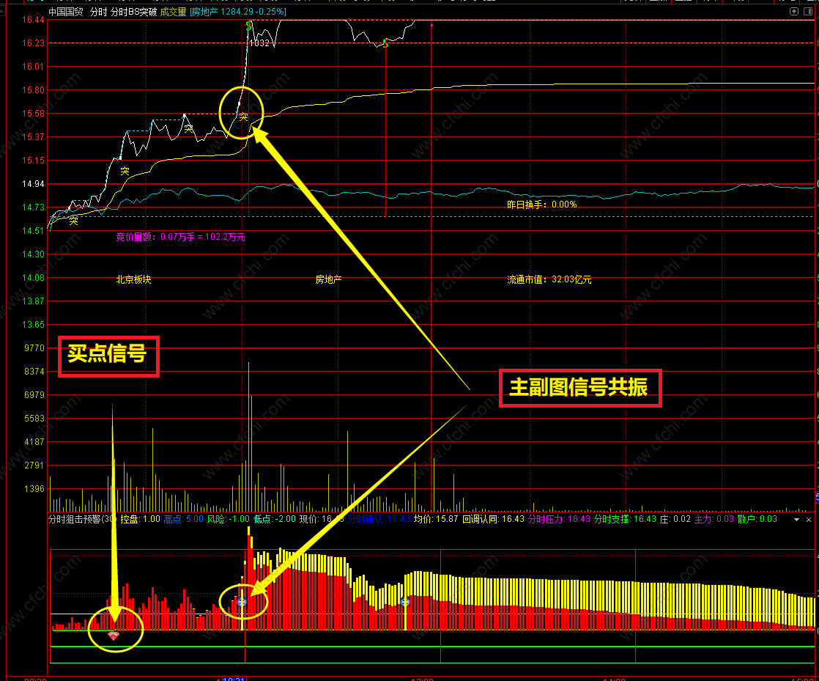
Task: Click the restore-panel icon at top right
Action: (x=794, y=12)
